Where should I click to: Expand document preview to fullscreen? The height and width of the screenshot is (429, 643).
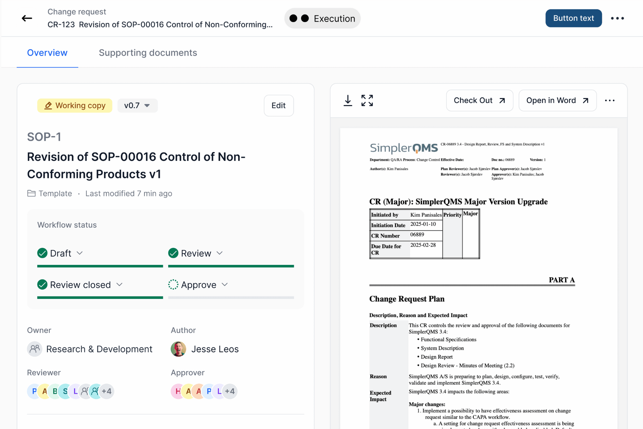point(367,100)
